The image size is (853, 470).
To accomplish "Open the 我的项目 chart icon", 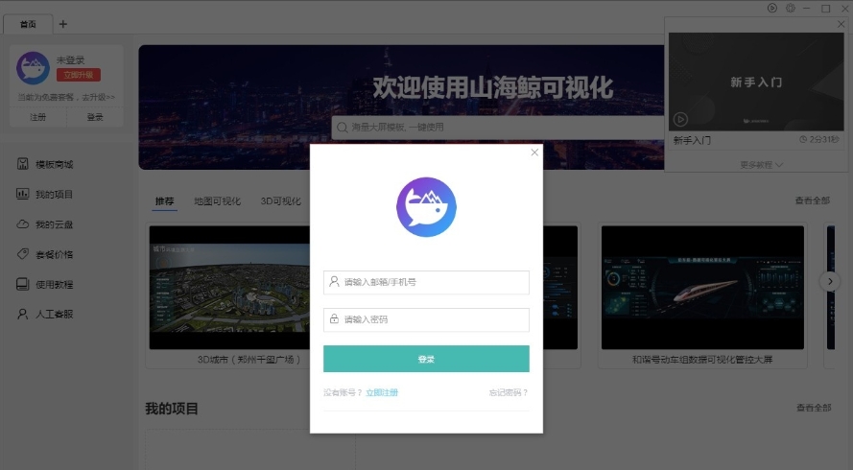I will click(x=22, y=194).
